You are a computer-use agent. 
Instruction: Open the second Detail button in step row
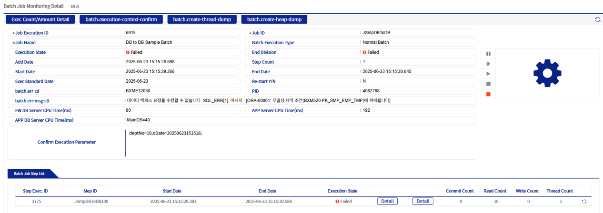[x=422, y=201]
